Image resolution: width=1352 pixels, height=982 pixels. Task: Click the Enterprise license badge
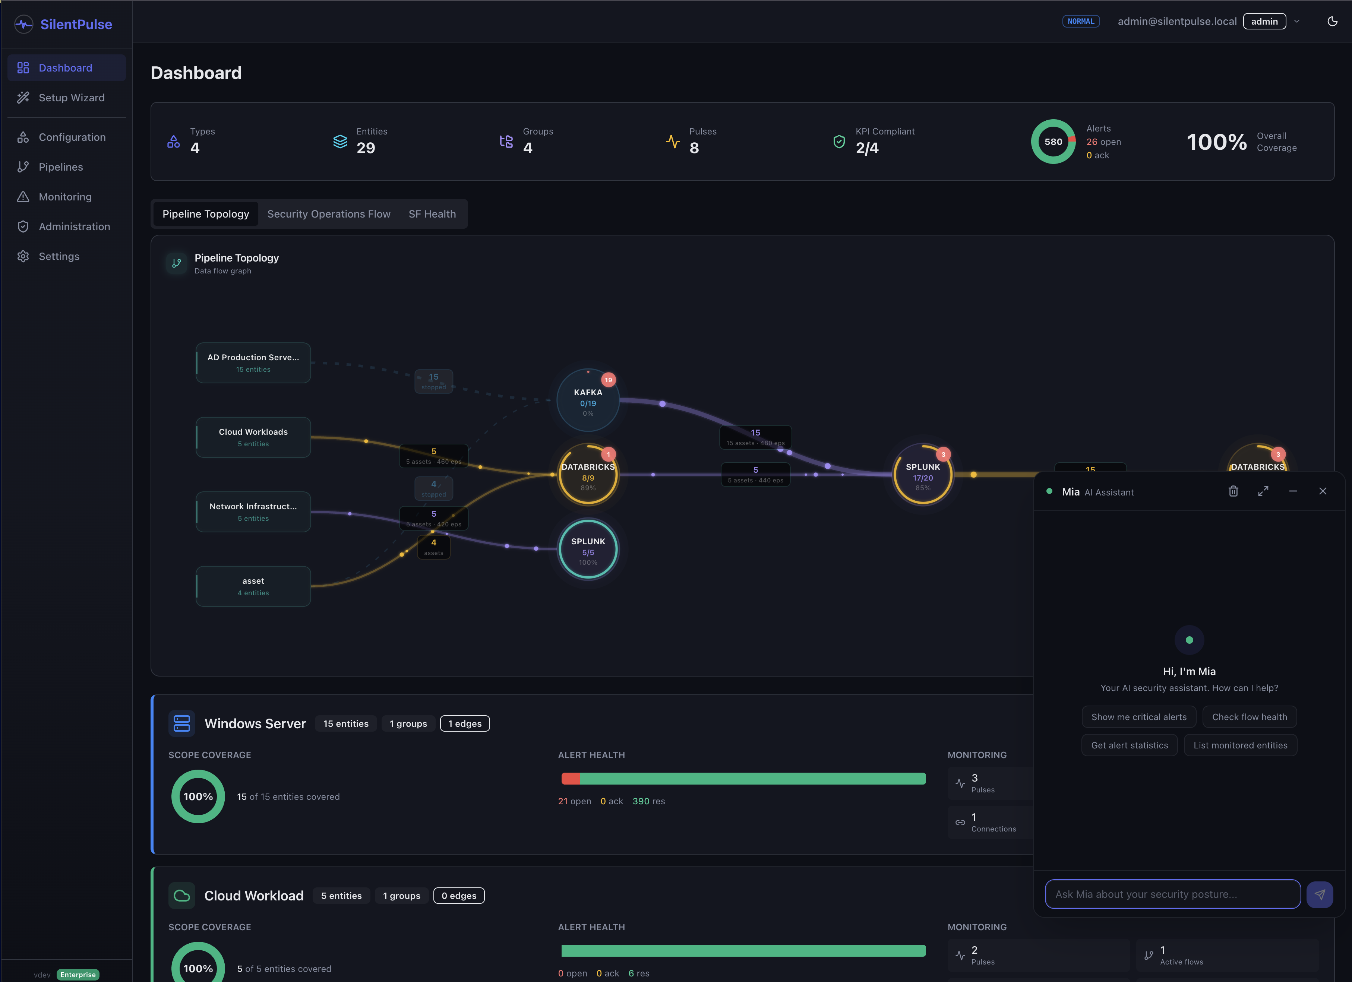click(78, 975)
